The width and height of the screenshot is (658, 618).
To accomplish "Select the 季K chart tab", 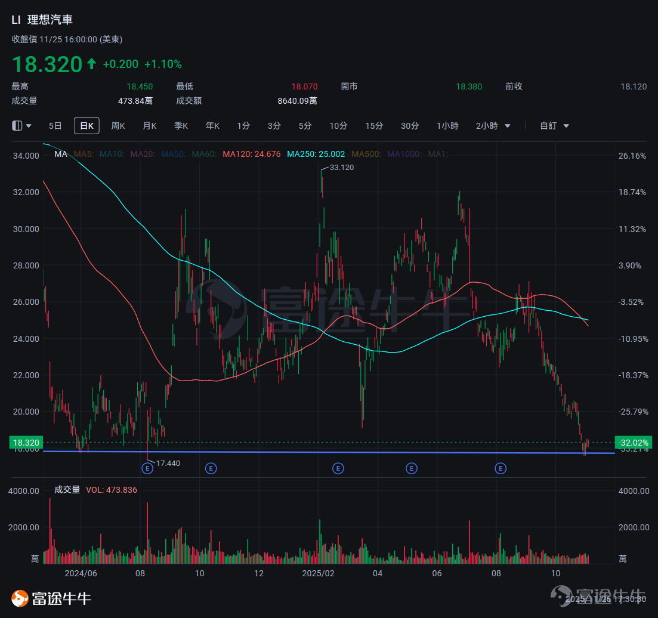I will point(181,125).
